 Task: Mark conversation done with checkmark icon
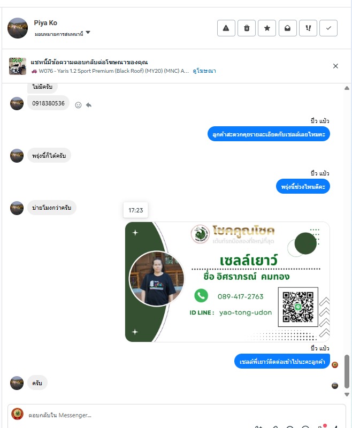tap(328, 28)
